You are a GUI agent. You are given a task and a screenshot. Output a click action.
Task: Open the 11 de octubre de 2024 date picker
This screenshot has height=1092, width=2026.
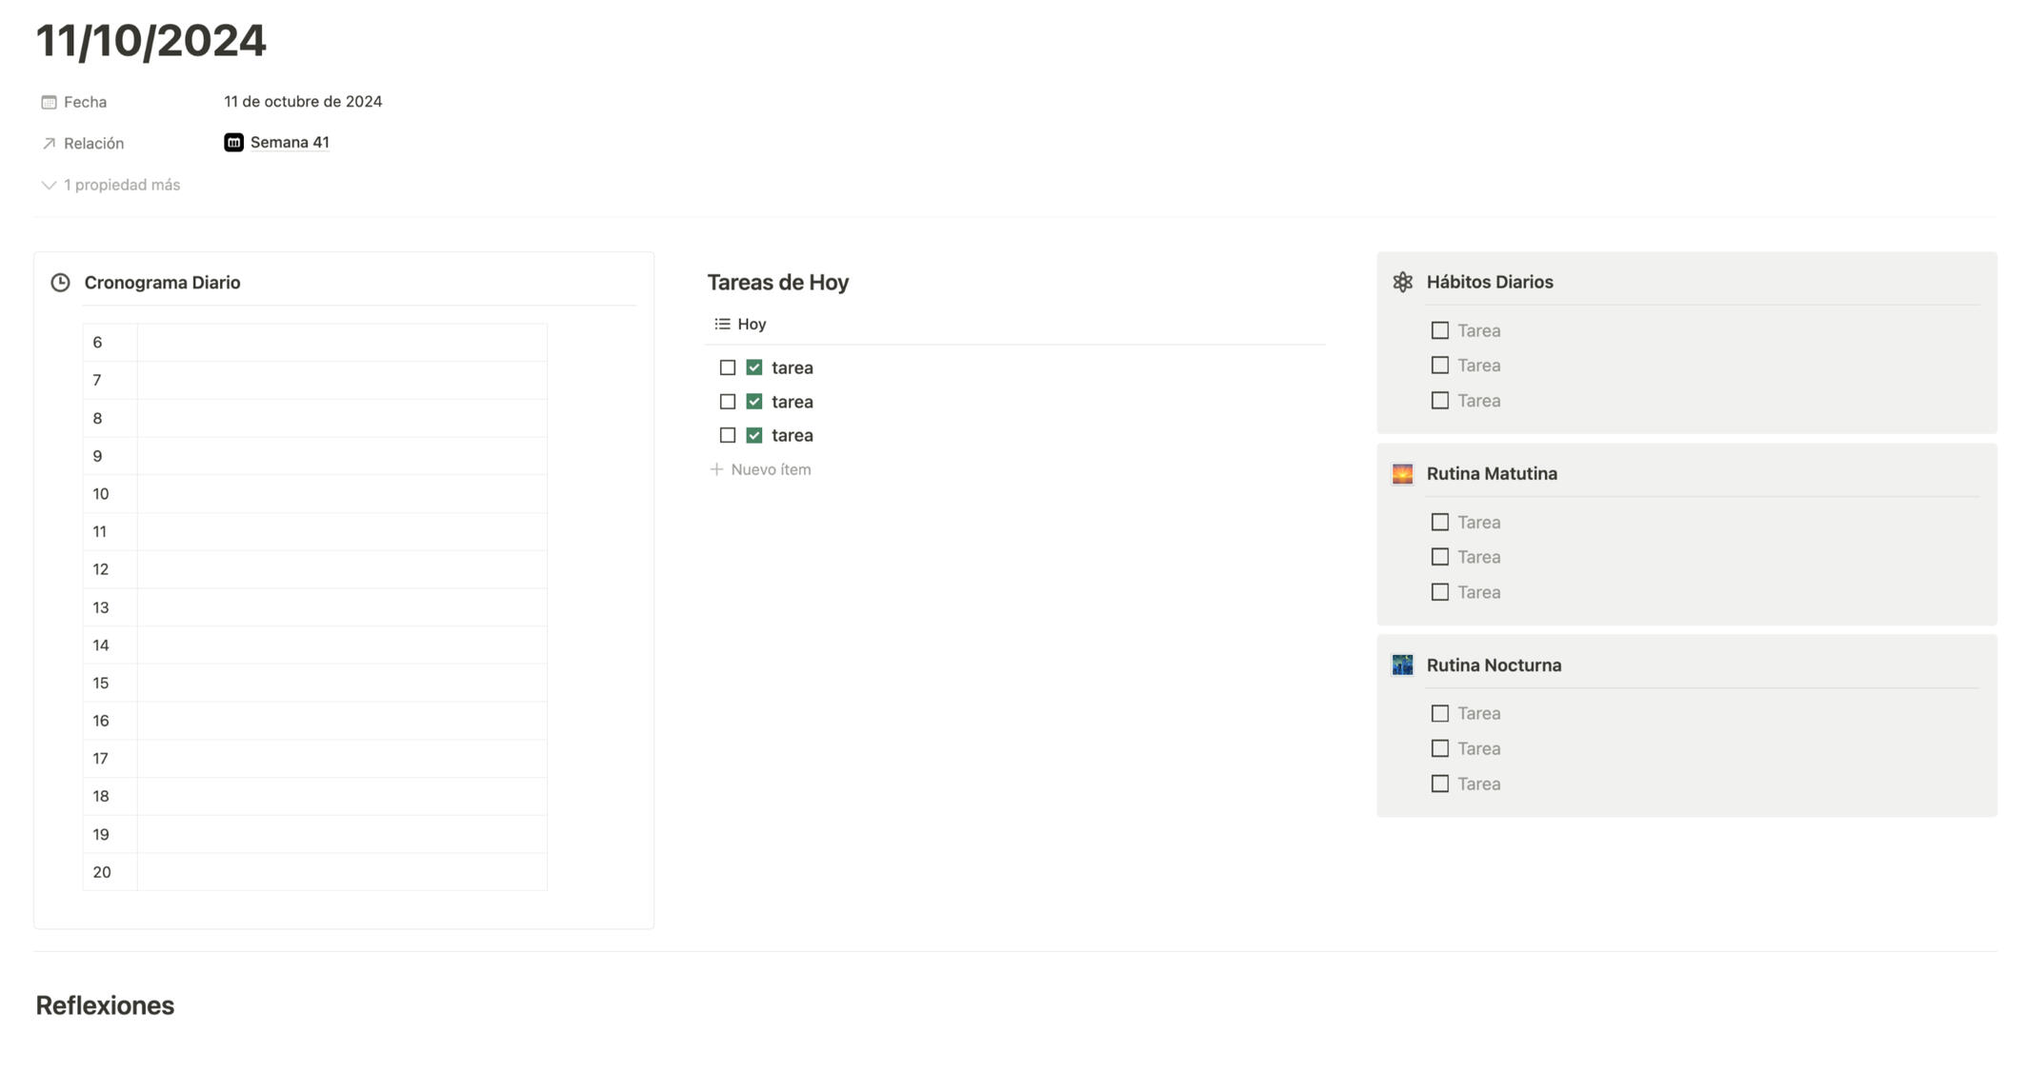[303, 102]
